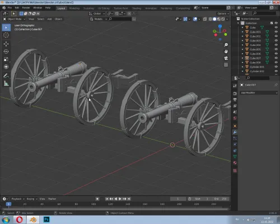The height and width of the screenshot is (224, 280).
Task: Switch perspective/orthographic grid icon
Action: (x=226, y=65)
